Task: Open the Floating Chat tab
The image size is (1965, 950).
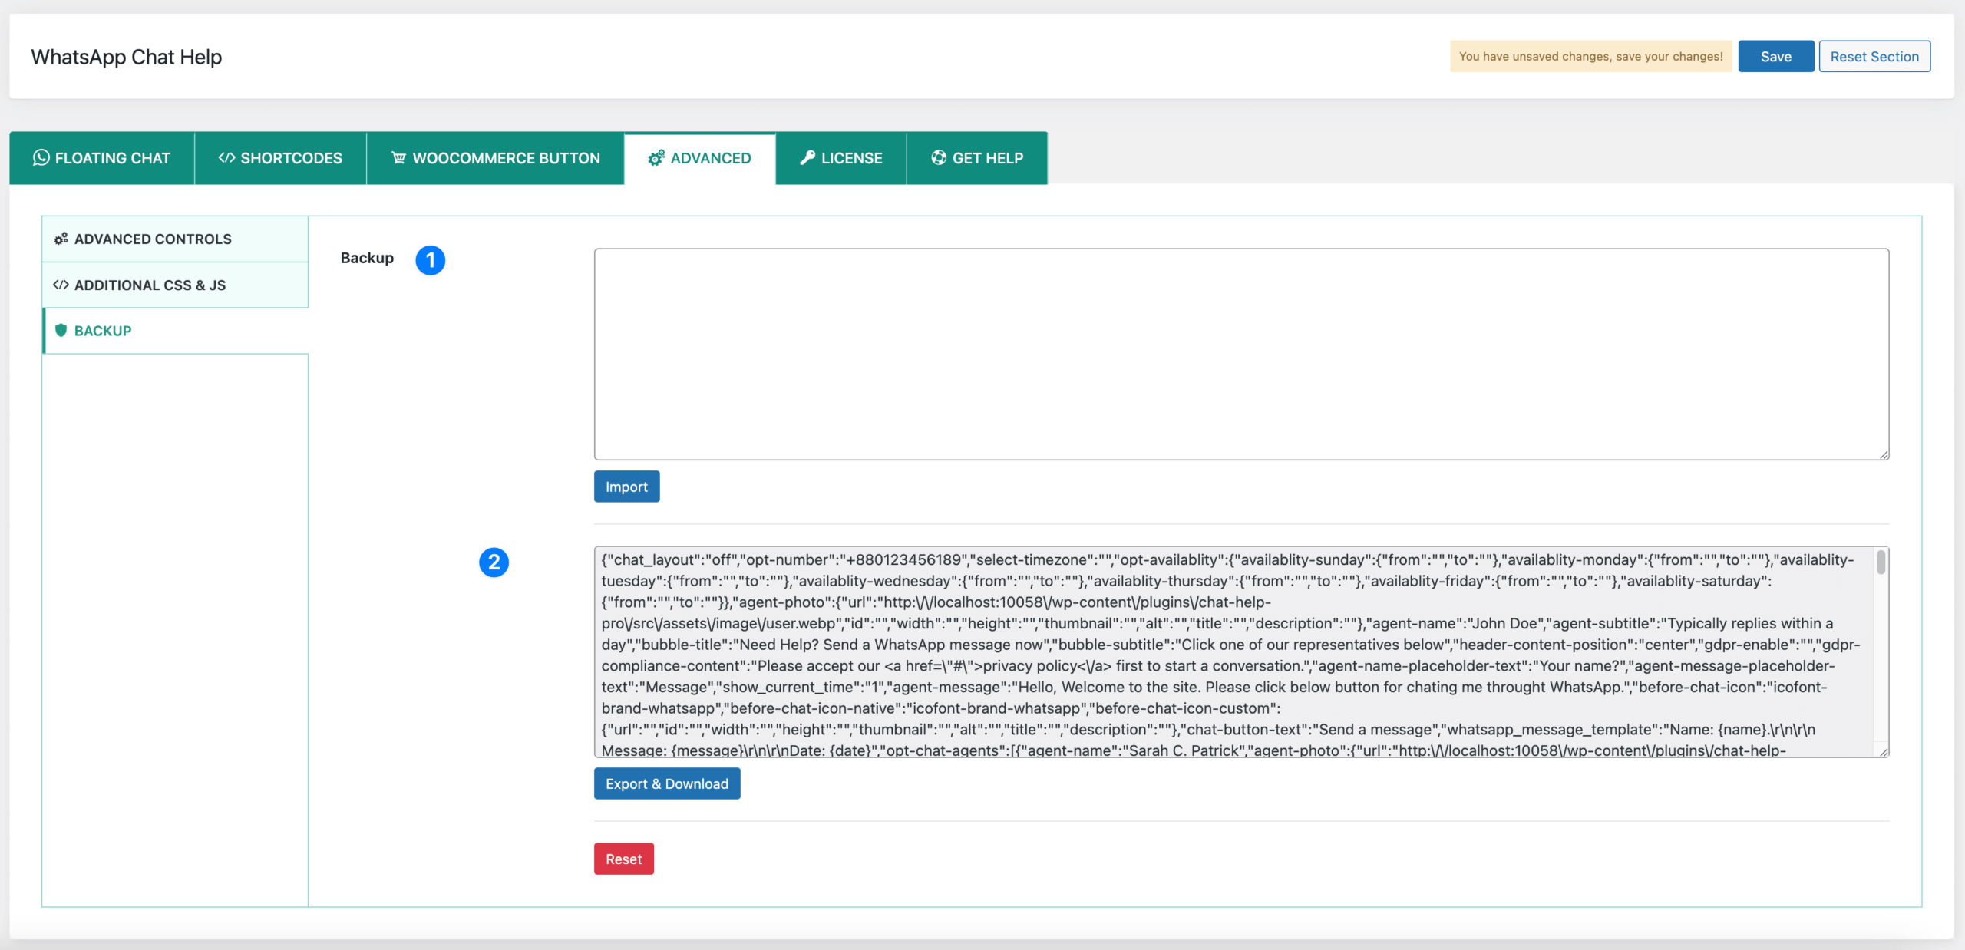Action: coord(101,158)
